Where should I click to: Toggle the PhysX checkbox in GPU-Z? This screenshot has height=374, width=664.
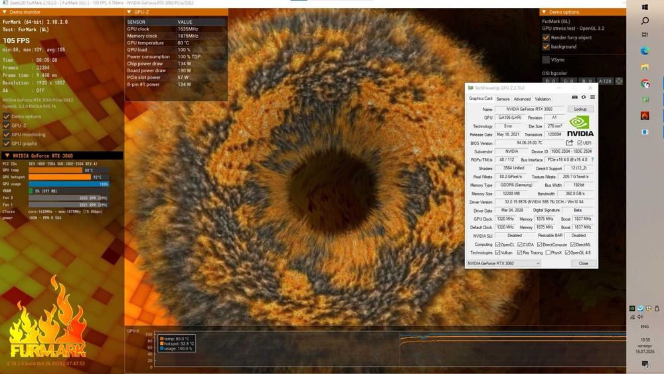(x=548, y=253)
